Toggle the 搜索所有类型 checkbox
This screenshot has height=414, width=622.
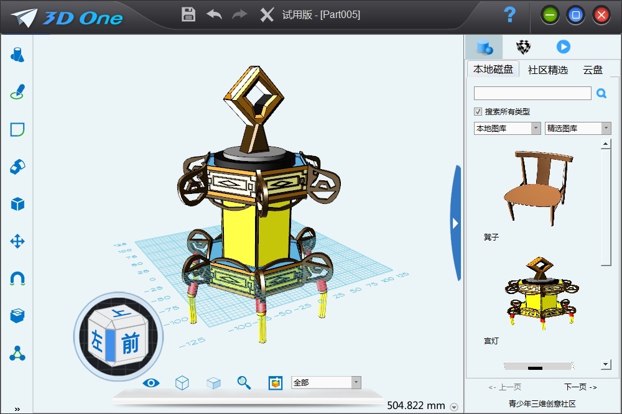[x=478, y=112]
